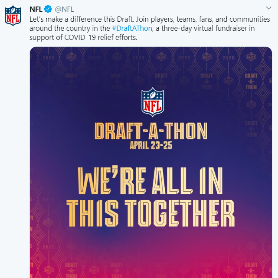Click the APRIL 23-25 date text
The image size is (278, 278).
tap(150, 146)
